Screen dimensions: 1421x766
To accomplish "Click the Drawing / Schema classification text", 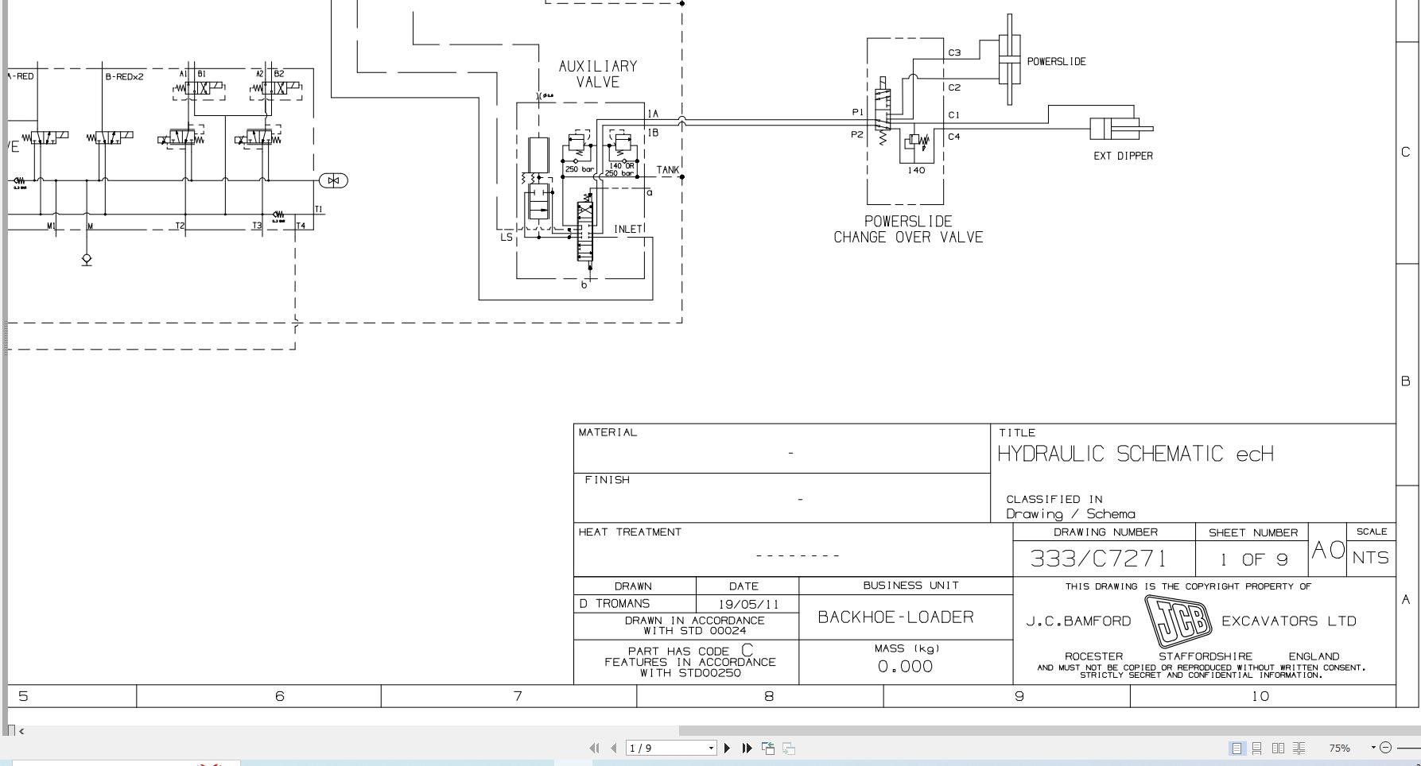I will (x=1070, y=514).
